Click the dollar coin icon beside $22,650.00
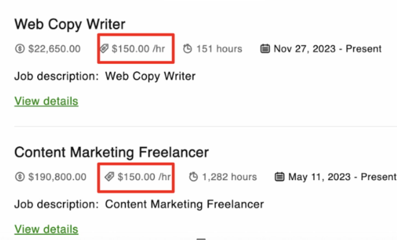This screenshot has height=240, width=397. (x=20, y=49)
